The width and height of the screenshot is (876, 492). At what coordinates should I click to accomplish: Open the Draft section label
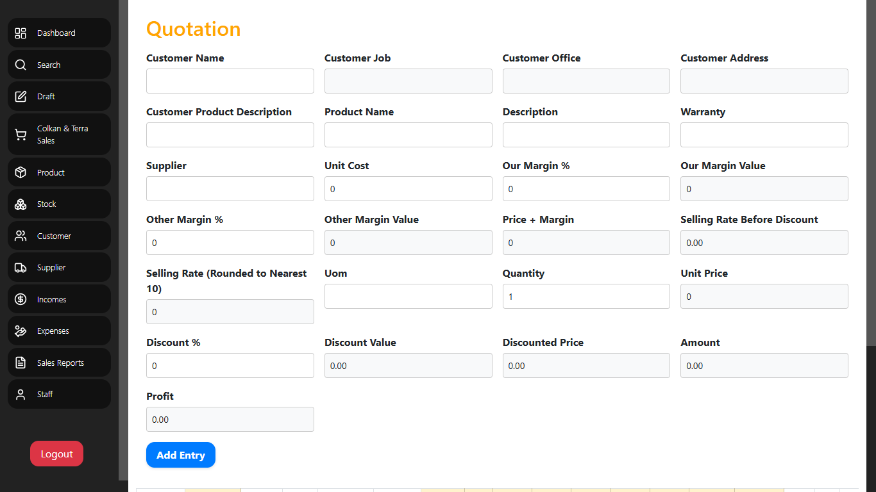click(x=46, y=96)
